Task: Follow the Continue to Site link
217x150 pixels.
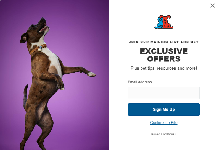Action: pos(164,123)
